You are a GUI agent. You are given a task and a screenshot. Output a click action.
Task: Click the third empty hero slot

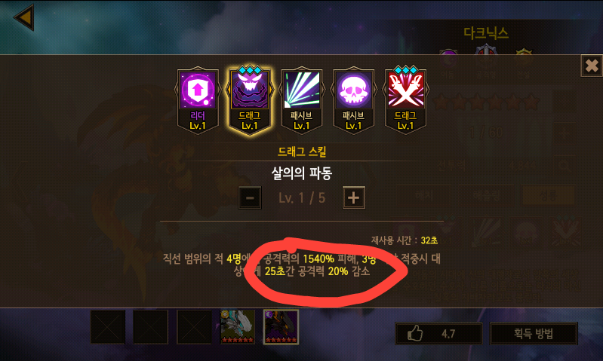pos(194,327)
